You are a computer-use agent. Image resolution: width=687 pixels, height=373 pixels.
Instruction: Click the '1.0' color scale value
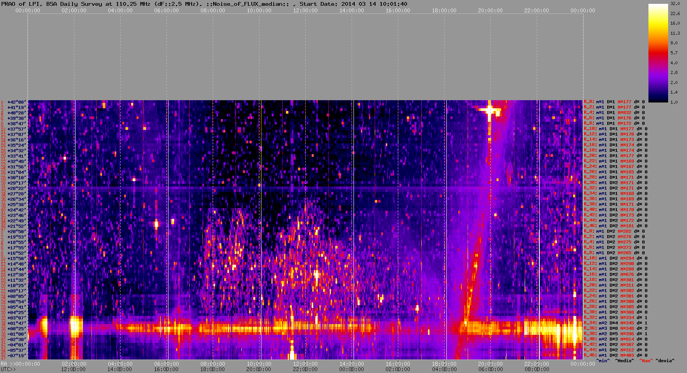point(674,102)
